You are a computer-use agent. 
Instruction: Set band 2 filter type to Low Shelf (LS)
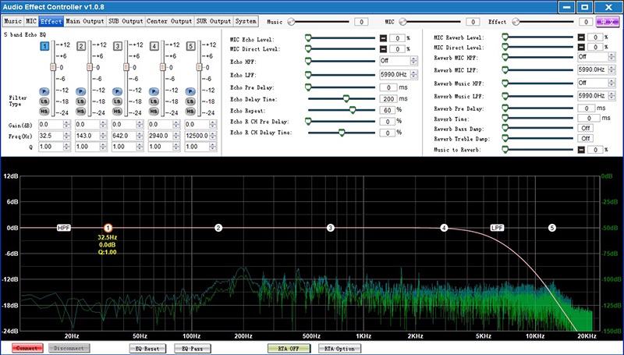pos(80,101)
